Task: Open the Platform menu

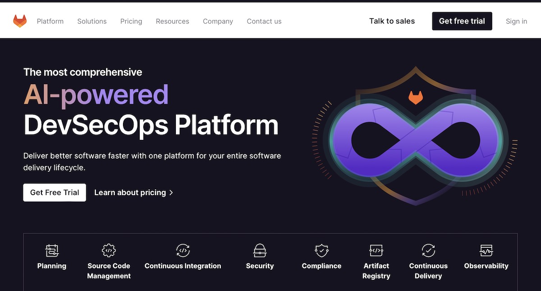Action: (x=50, y=21)
